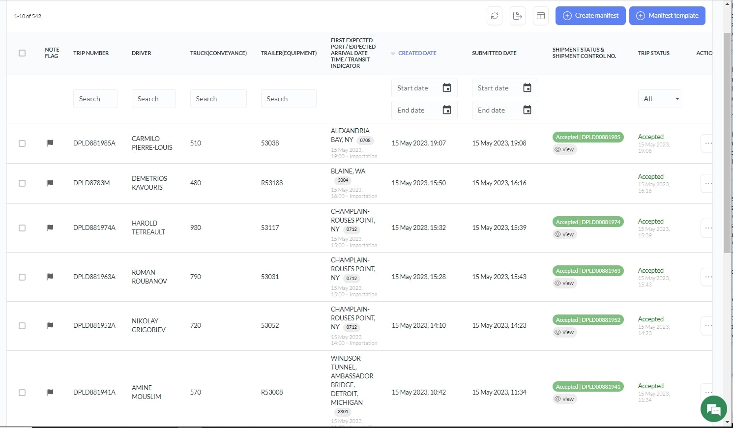Click note flag for trip DPLD881985A

tap(50, 143)
